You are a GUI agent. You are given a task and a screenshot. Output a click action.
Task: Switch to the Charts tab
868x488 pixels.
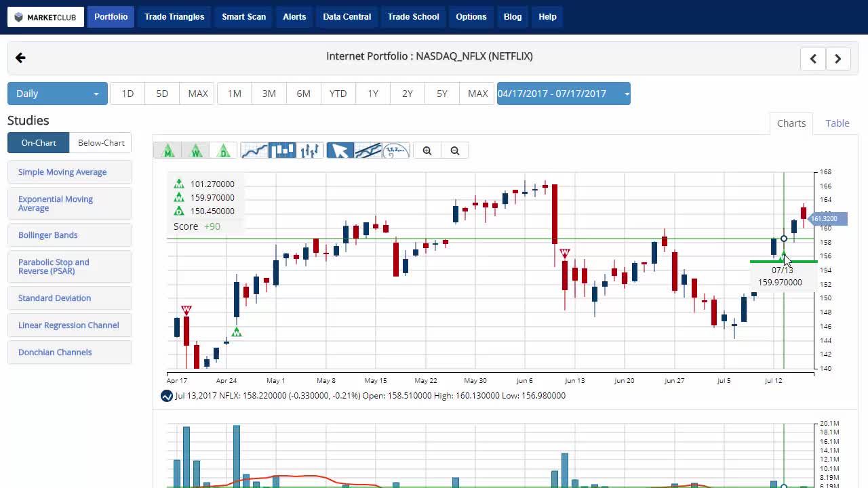pyautogui.click(x=791, y=123)
